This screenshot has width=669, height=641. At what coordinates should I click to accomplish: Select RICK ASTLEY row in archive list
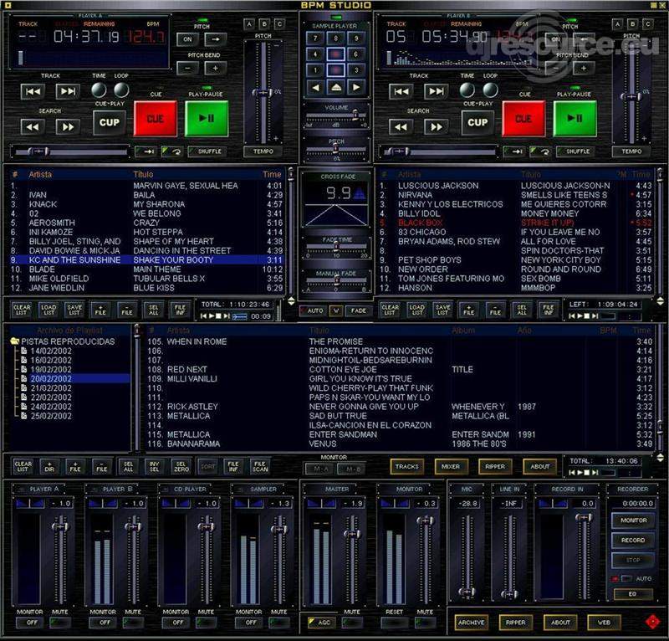(x=400, y=407)
